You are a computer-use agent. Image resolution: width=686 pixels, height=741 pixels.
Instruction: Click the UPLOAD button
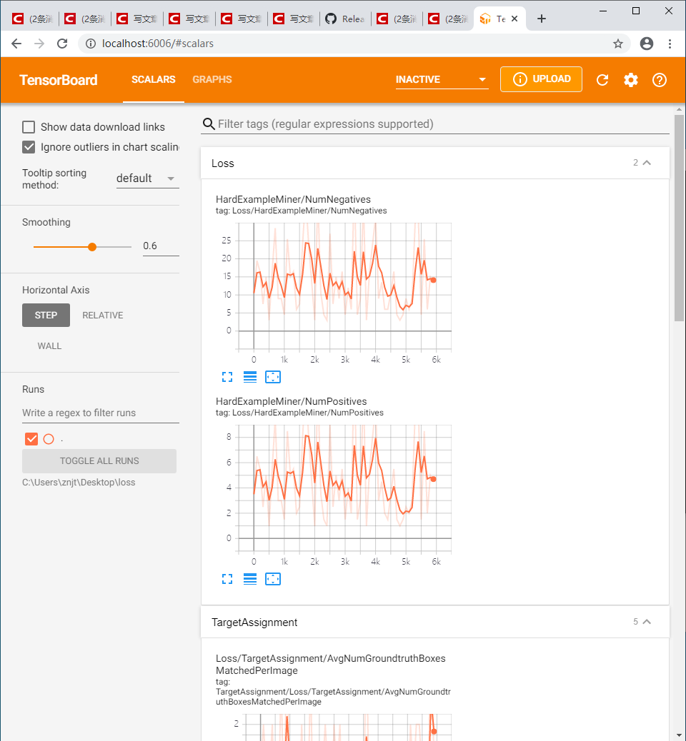[x=541, y=79]
